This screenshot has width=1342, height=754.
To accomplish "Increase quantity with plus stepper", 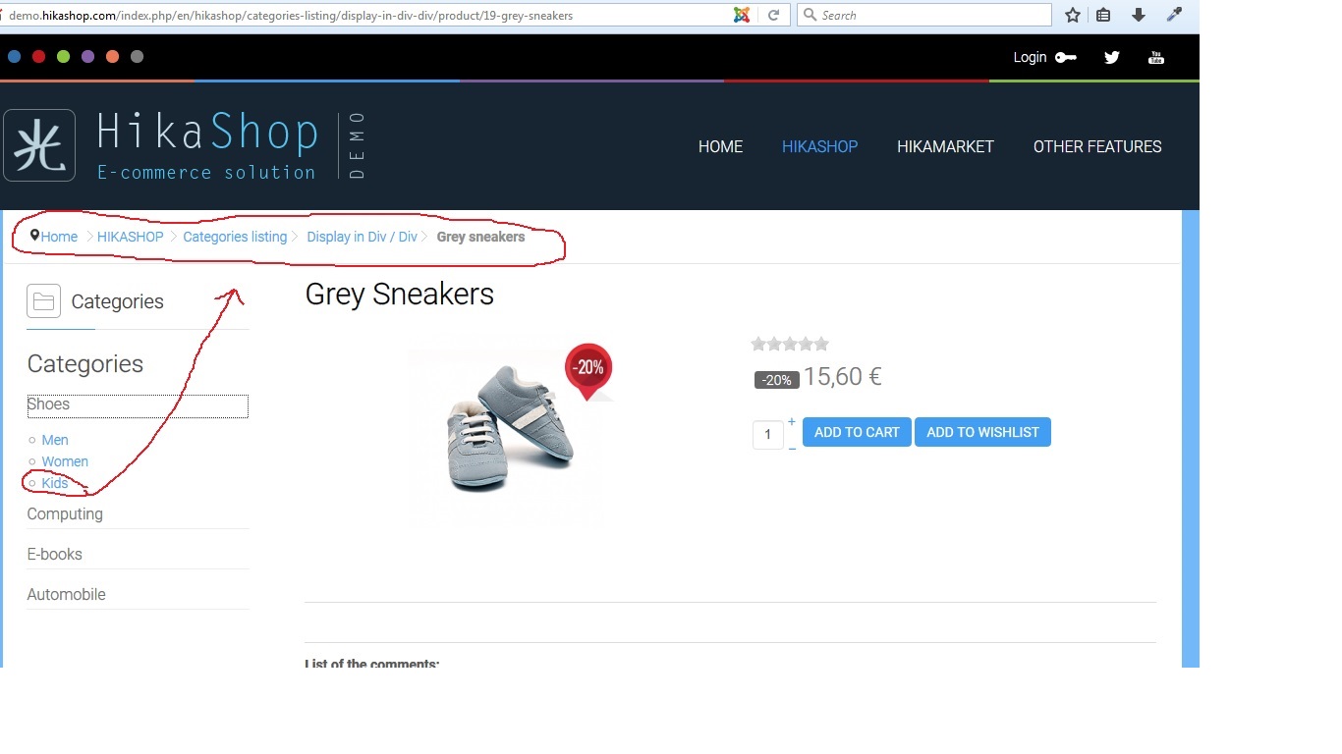I will coord(792,422).
